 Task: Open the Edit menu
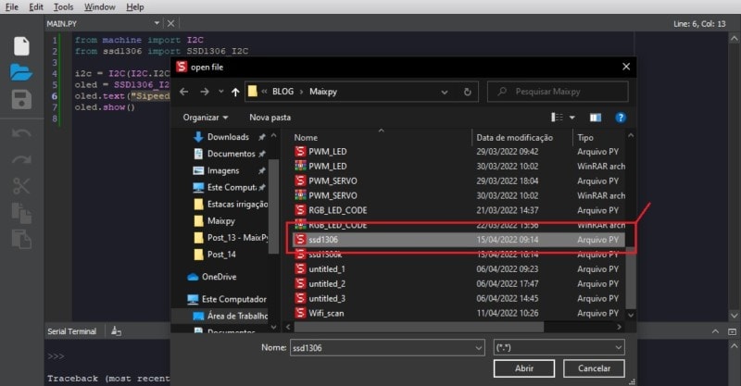[36, 6]
